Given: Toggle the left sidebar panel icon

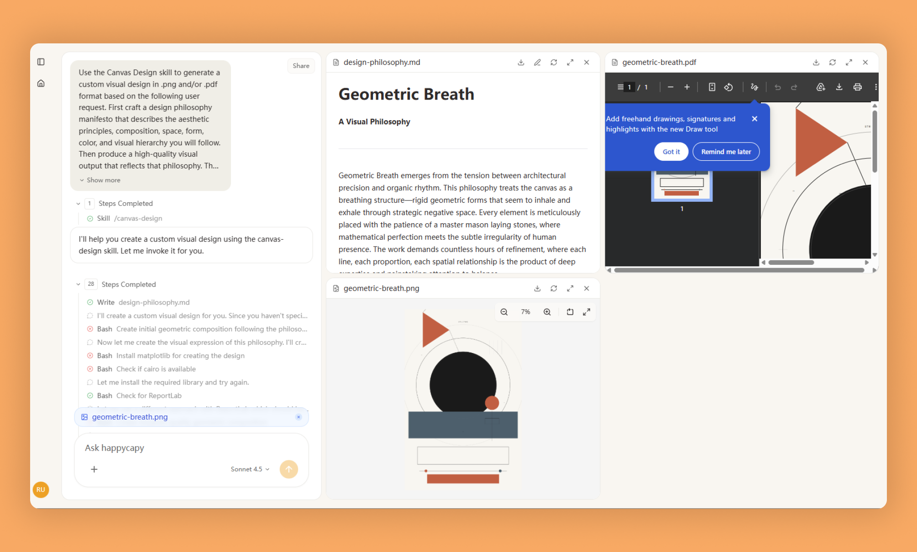Looking at the screenshot, I should (x=41, y=62).
